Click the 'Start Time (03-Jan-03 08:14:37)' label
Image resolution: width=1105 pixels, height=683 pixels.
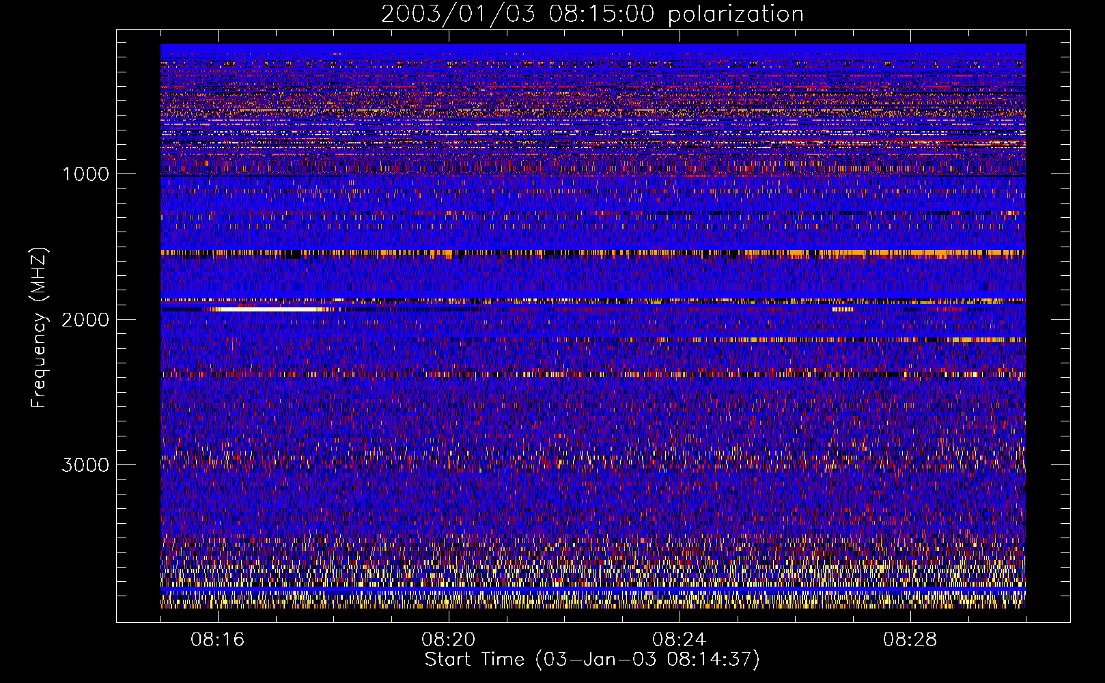(x=592, y=660)
